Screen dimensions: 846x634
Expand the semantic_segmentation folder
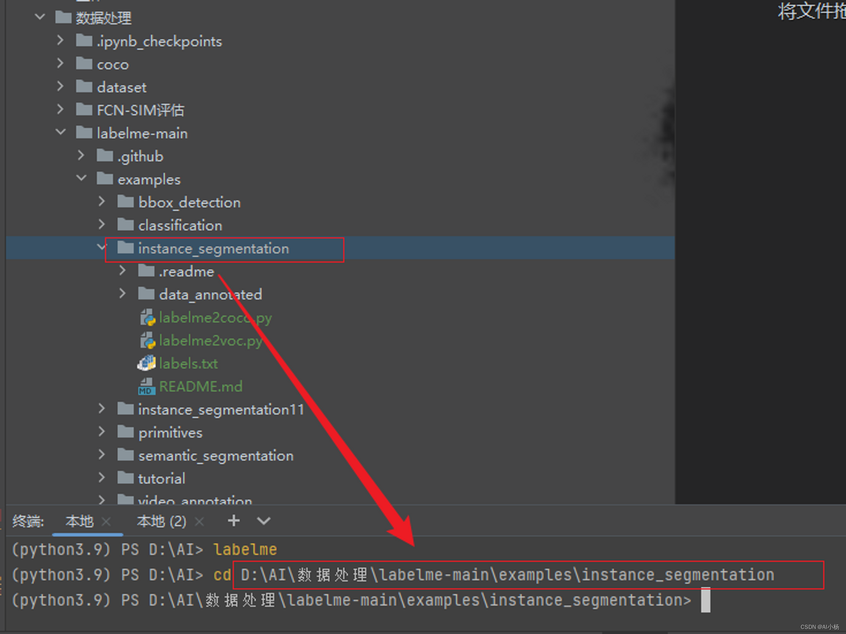(102, 454)
